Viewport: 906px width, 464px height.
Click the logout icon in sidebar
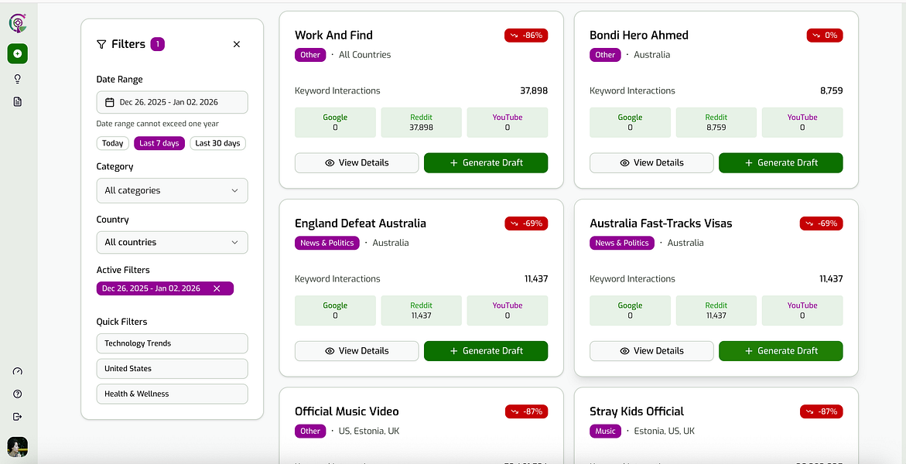[18, 416]
